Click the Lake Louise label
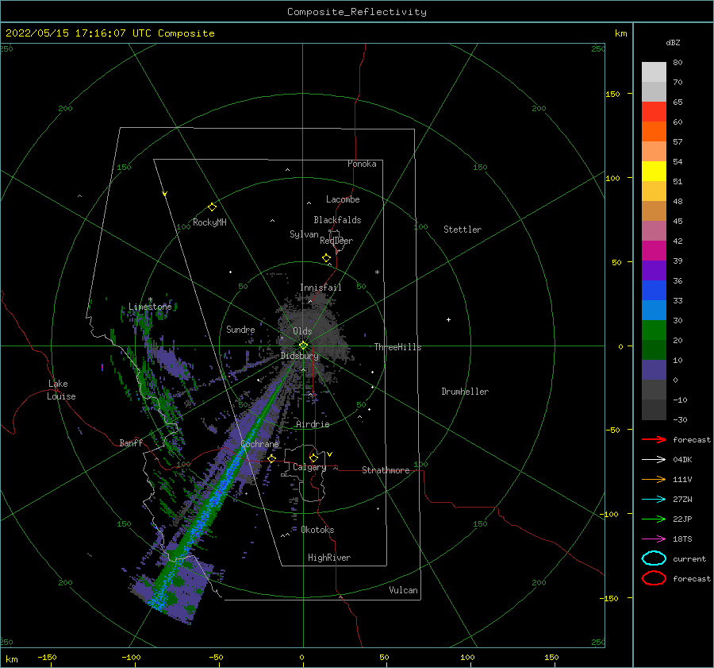The height and width of the screenshot is (668, 714). (x=61, y=390)
